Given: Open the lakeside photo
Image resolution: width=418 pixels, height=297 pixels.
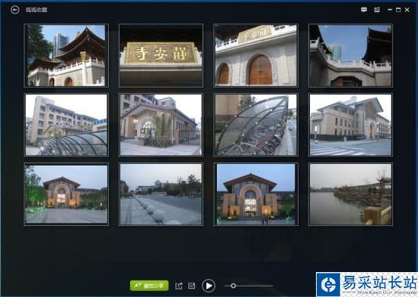Looking at the screenshot, I should [351, 194].
